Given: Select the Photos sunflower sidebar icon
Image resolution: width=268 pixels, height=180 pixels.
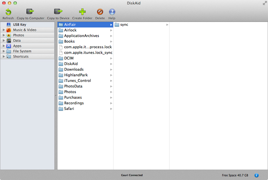Looking at the screenshot, I should point(9,35).
